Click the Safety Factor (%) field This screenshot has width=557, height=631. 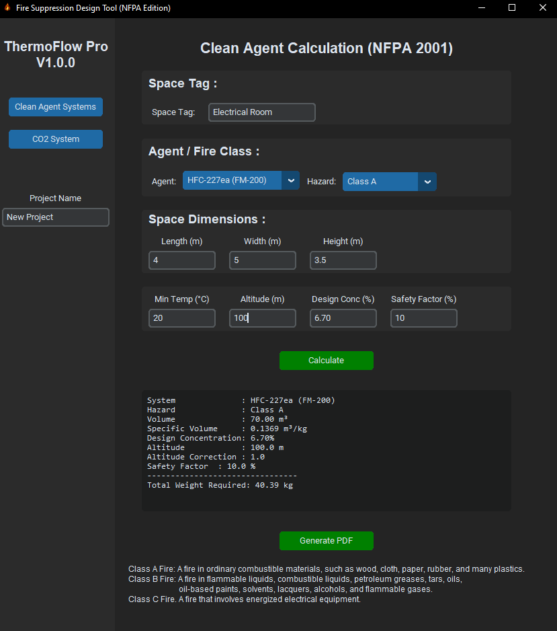(x=424, y=318)
